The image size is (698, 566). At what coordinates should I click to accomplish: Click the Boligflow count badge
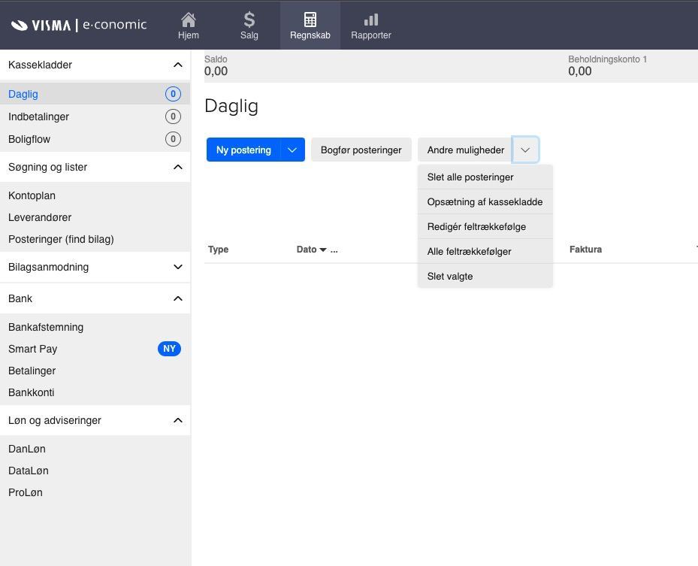click(173, 139)
